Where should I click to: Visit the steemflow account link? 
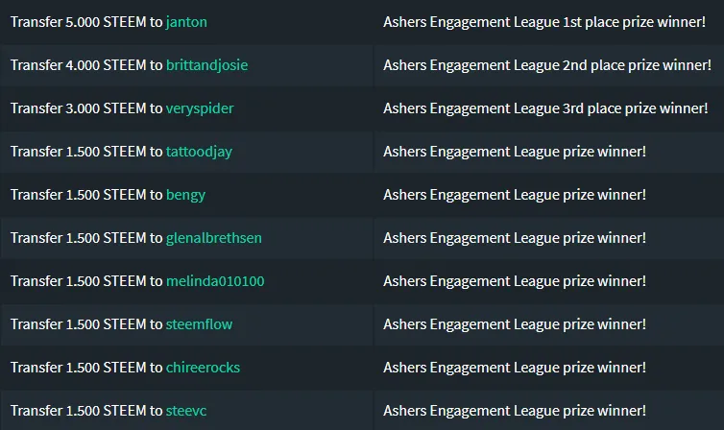(199, 324)
